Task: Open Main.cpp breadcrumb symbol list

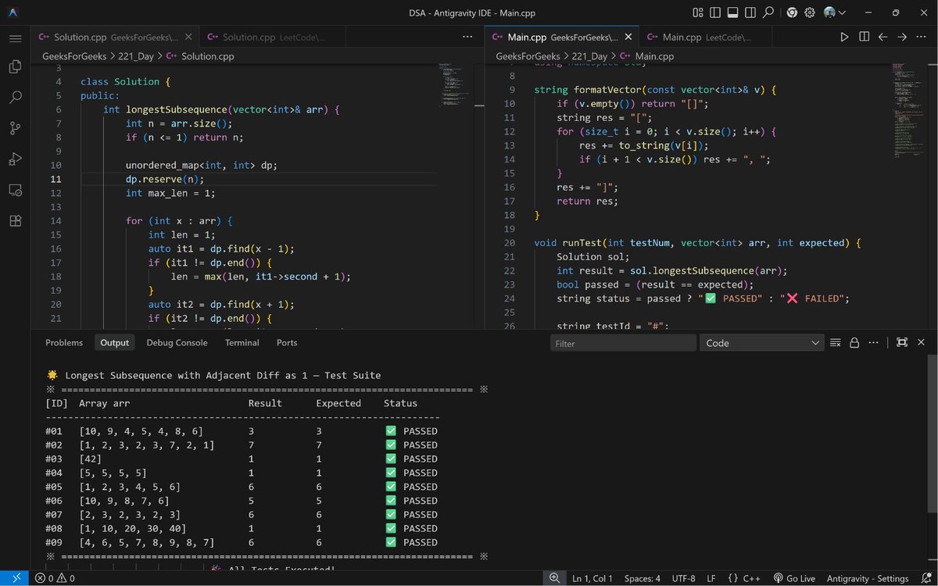Action: tap(646, 56)
